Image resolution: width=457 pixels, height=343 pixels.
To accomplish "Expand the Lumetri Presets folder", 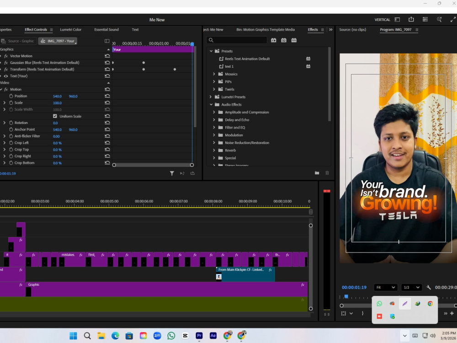I will 211,97.
